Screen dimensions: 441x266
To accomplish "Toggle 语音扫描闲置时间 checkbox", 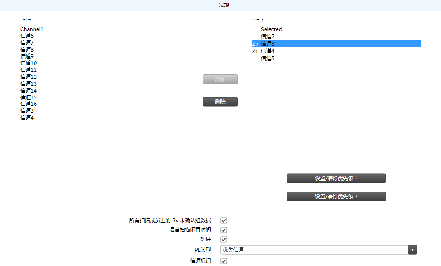I will (x=224, y=230).
